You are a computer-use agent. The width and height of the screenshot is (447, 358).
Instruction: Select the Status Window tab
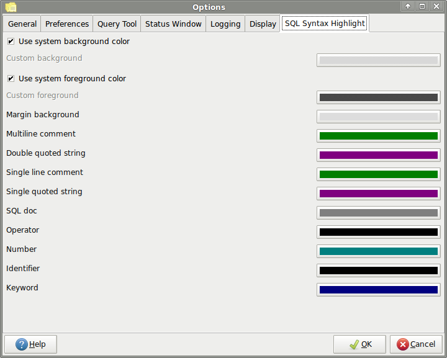(x=173, y=24)
